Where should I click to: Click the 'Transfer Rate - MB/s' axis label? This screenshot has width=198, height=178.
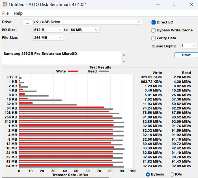pyautogui.click(x=70, y=175)
